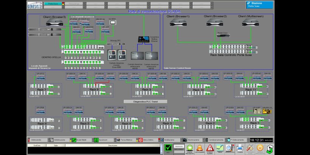Click the Stampa printer icon
This screenshot has width=310, height=155.
pos(240,149)
